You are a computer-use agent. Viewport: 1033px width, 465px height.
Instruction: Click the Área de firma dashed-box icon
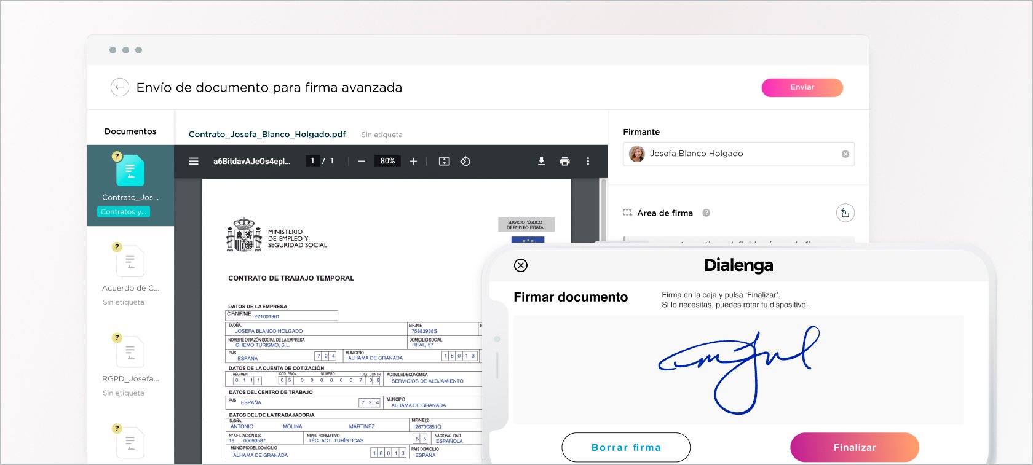click(x=627, y=213)
